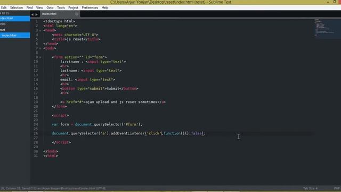Go to previous tab with left arrow
Image resolution: width=341 pixels, height=192 pixels.
coord(33,14)
